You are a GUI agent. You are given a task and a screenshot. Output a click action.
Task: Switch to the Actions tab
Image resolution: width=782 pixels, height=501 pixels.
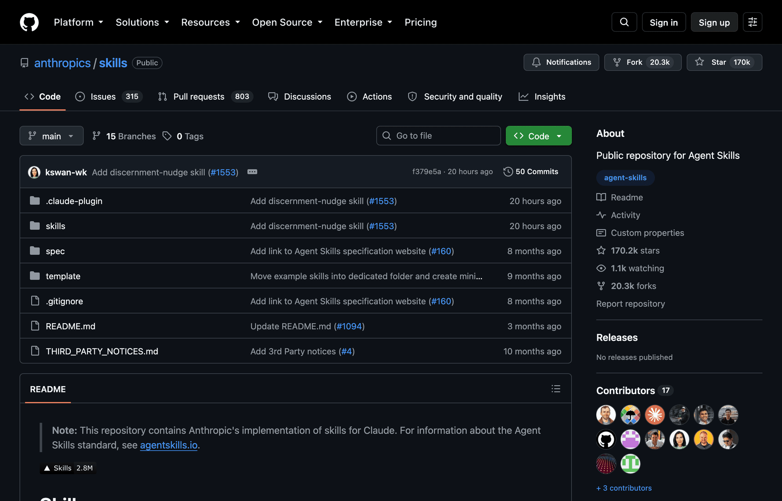point(369,96)
